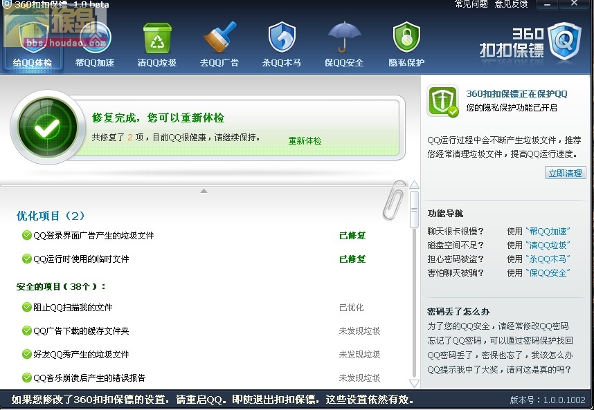
Task: Select the QQ登录界面广告产生的垃圾文件 row text
Action: tap(93, 235)
